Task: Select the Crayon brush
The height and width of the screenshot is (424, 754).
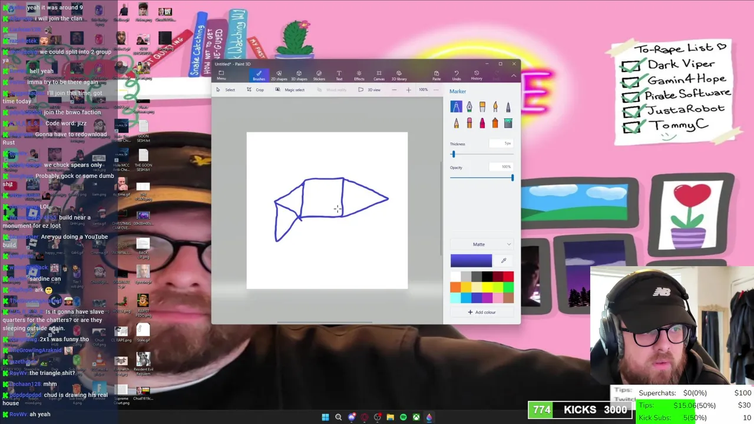Action: click(x=482, y=122)
